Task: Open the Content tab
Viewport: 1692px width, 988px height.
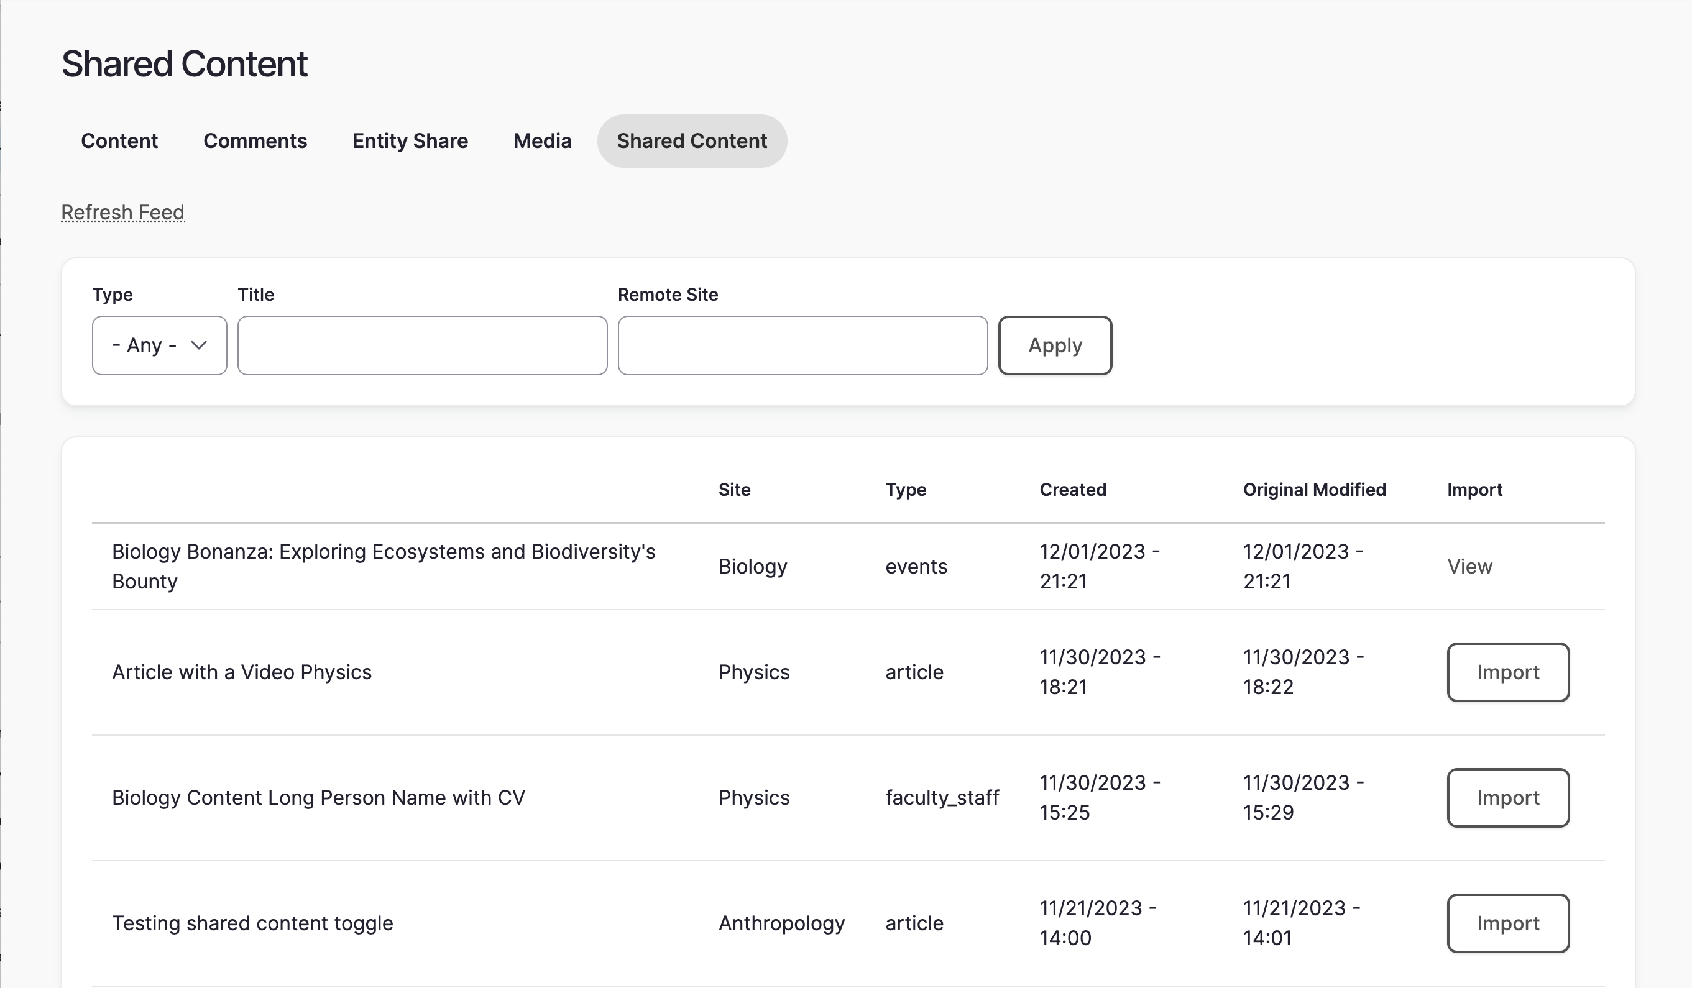Action: 119,141
